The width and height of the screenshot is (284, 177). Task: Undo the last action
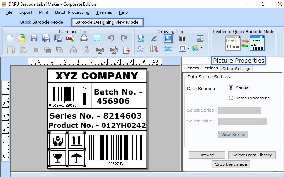pyautogui.click(x=111, y=38)
